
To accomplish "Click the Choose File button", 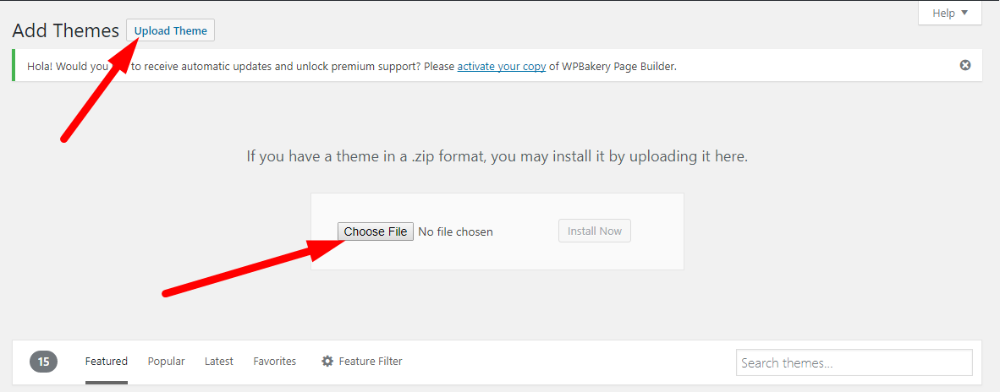I will (x=376, y=231).
